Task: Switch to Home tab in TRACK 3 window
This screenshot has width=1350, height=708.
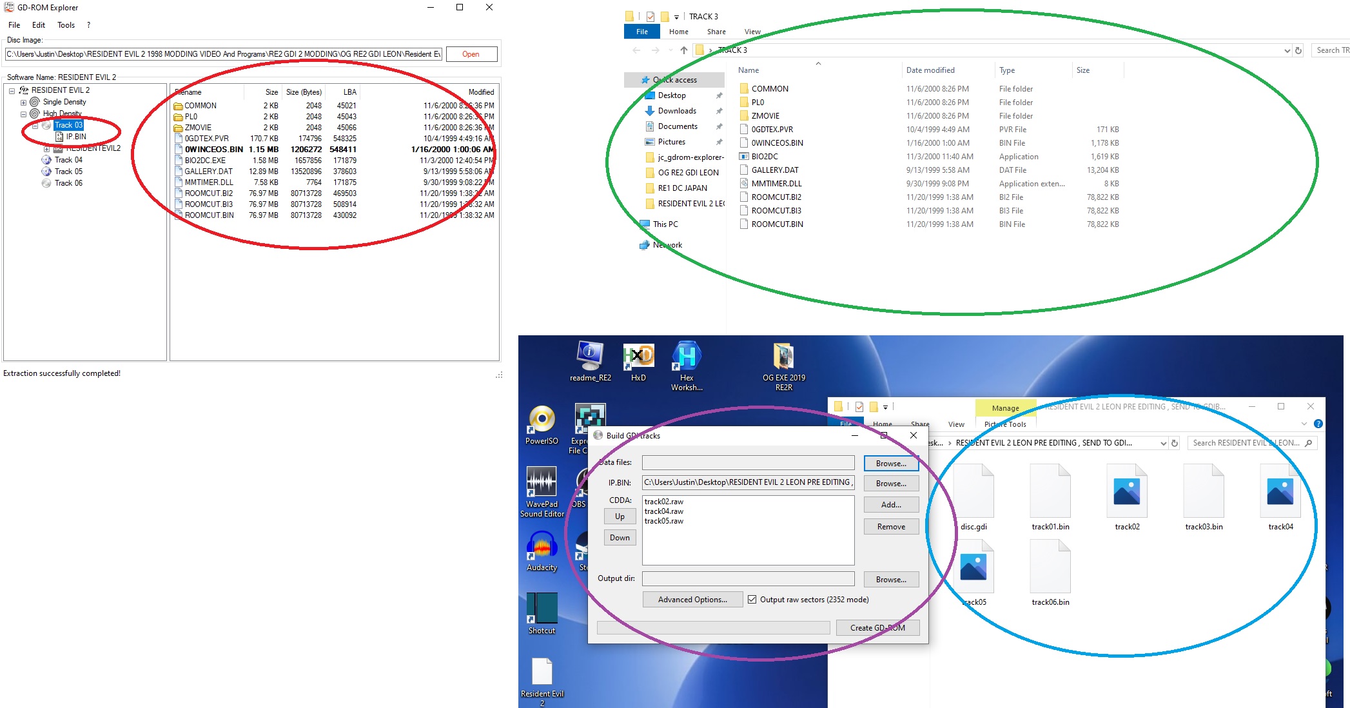Action: 678,32
